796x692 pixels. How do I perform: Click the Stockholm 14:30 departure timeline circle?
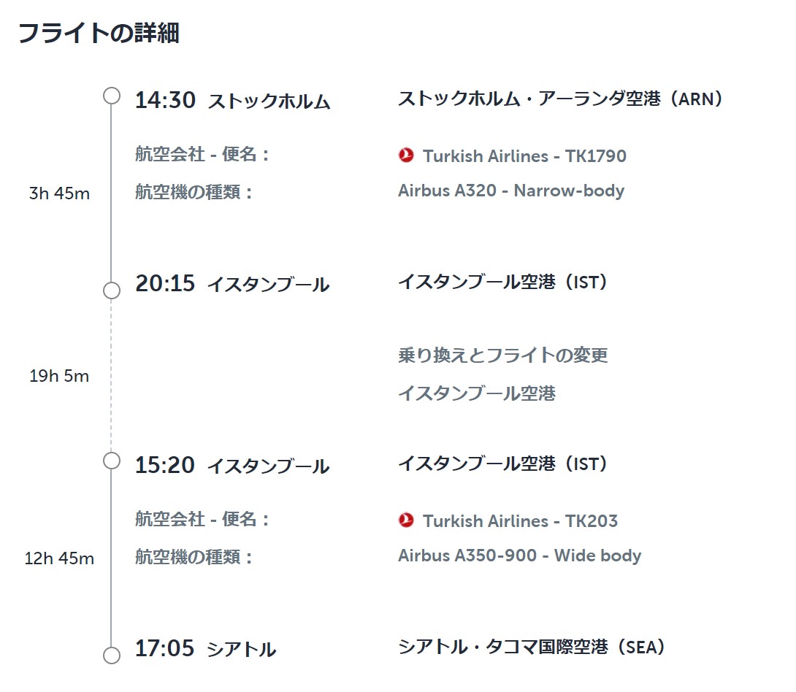(112, 96)
